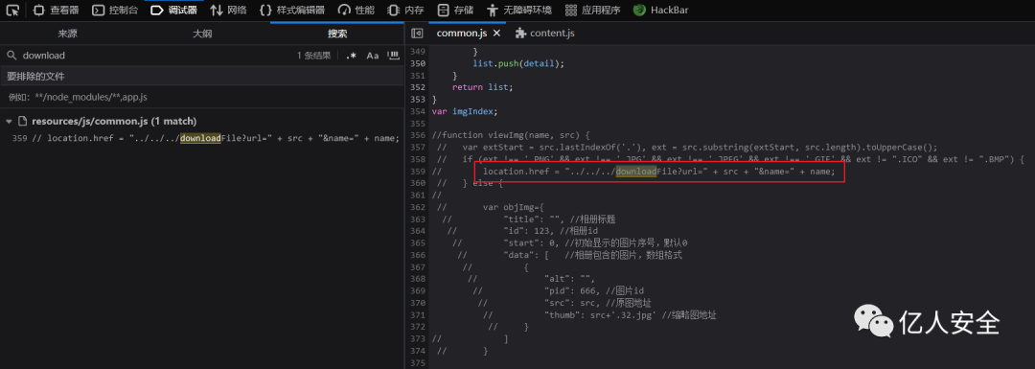The image size is (1035, 369).
Task: Click the '"thumb": src+'.32.jpg'' line
Action: tap(599, 315)
